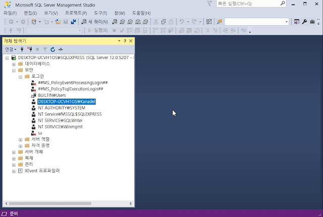
Task: Click the Find in Files icon
Action: click(x=220, y=22)
